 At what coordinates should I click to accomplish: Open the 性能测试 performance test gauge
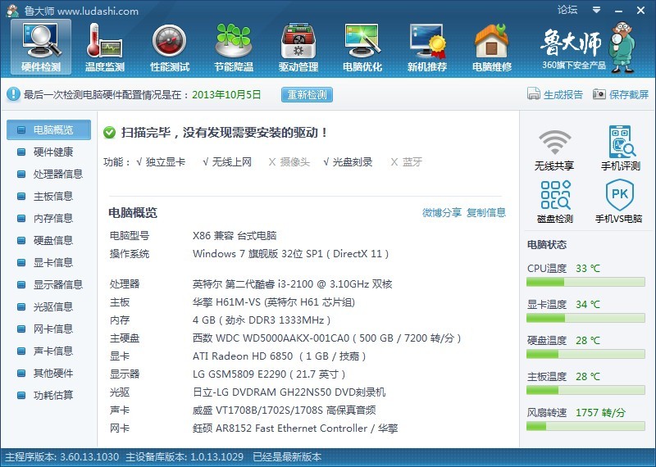(x=170, y=46)
